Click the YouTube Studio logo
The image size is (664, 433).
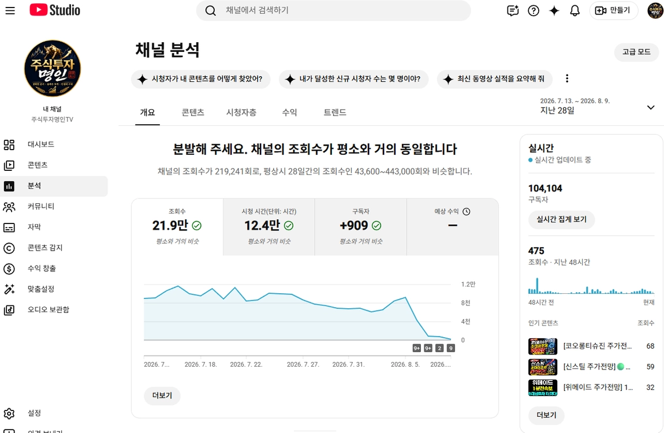point(55,10)
